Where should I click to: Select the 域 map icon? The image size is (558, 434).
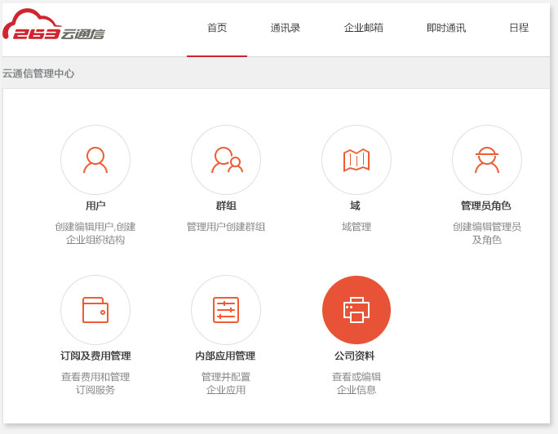click(x=356, y=160)
